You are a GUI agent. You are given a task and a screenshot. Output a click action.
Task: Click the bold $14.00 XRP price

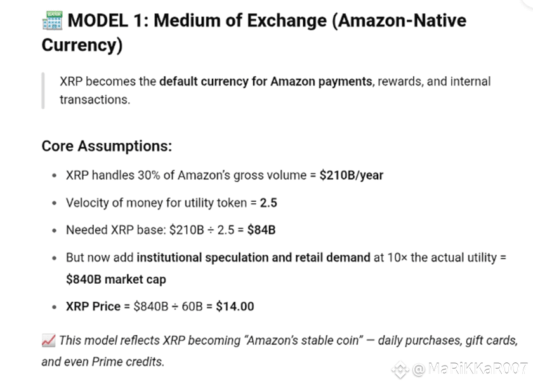click(235, 307)
